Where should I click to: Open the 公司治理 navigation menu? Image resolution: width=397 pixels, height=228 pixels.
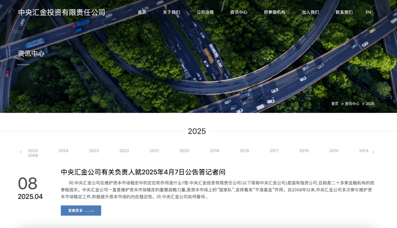[x=205, y=12]
